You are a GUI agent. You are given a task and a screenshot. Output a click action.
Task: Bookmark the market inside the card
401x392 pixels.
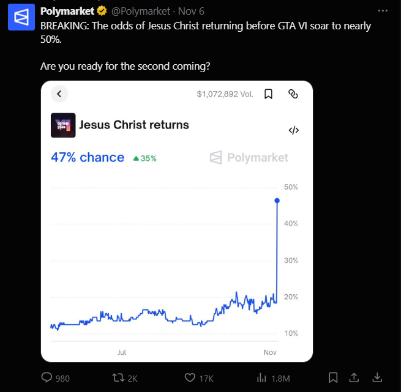pyautogui.click(x=268, y=94)
